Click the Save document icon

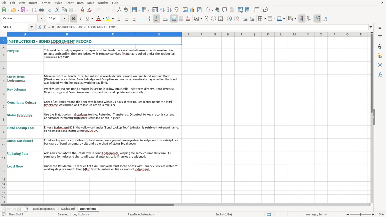tap(23, 10)
